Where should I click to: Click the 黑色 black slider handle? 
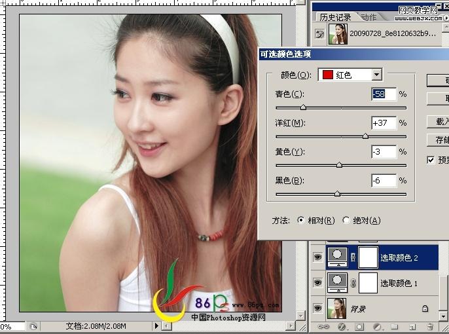pos(338,194)
